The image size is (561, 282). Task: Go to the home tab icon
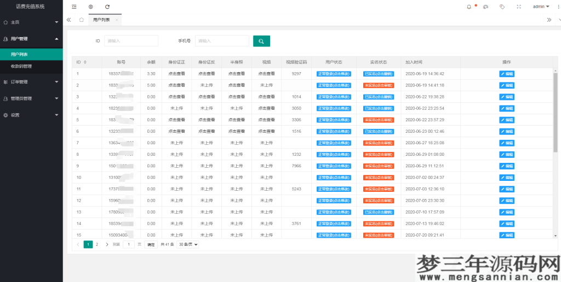pyautogui.click(x=82, y=20)
